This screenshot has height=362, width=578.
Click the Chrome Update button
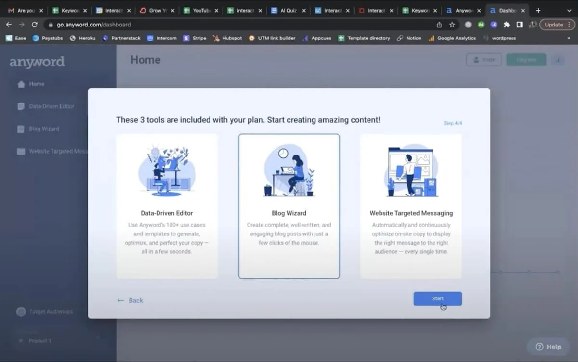click(x=557, y=25)
